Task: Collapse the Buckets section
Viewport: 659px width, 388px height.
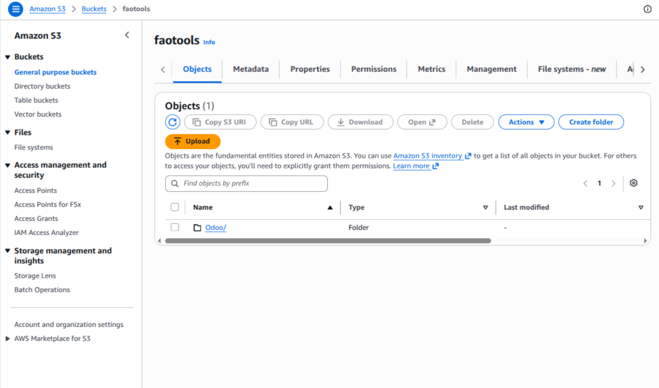Action: pos(8,57)
